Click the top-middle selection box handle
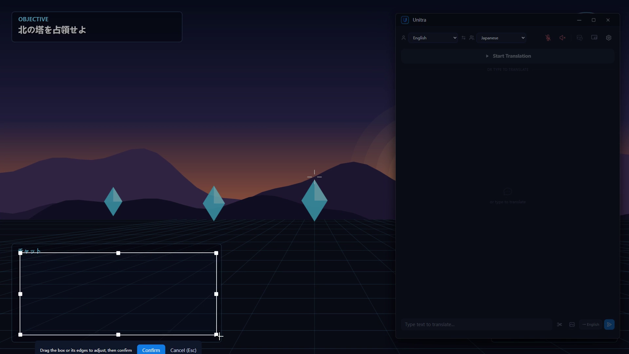Viewport: 629px width, 354px height. (118, 253)
